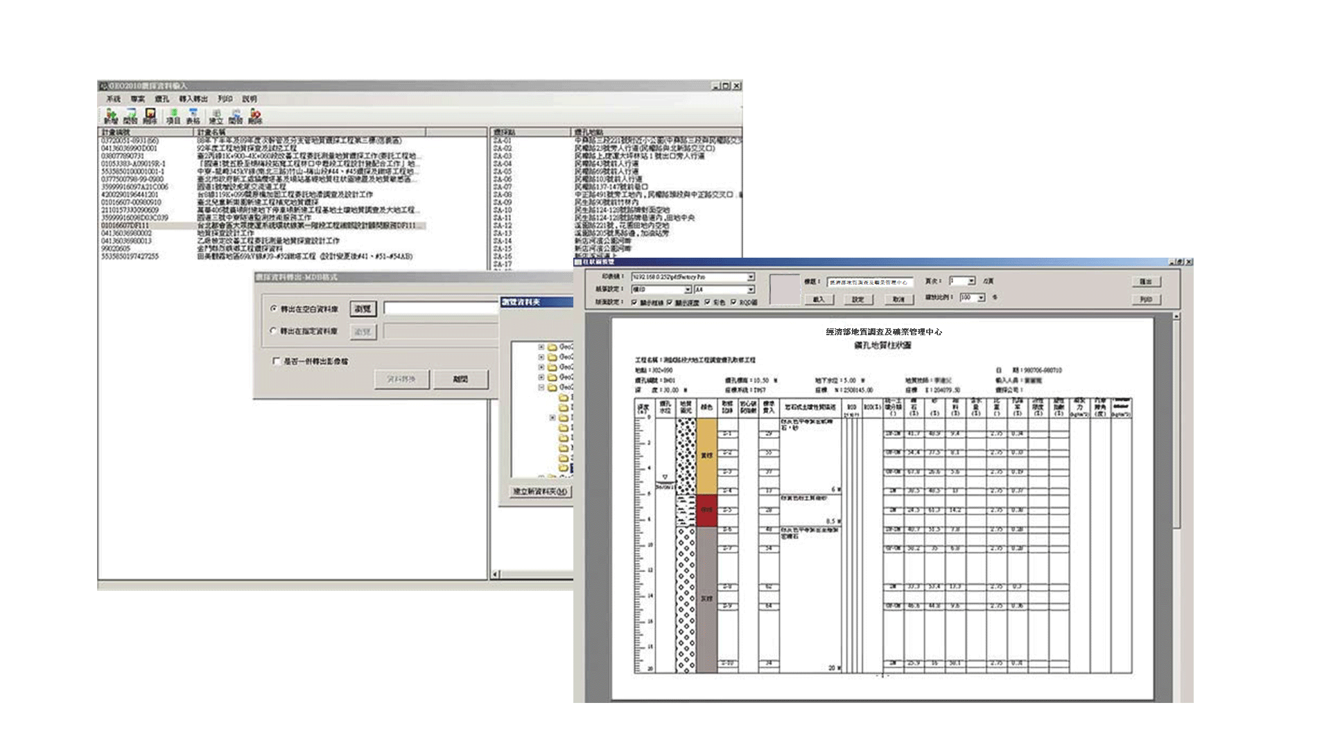Select the third Geo folder icon in the tree

(553, 367)
